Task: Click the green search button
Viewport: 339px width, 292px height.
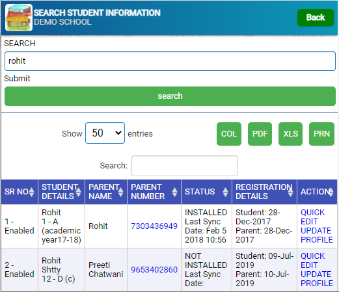Action: (170, 96)
